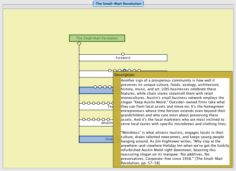Click first circle on the upper blue box
This screenshot has width=236, height=171.
click(x=95, y=87)
